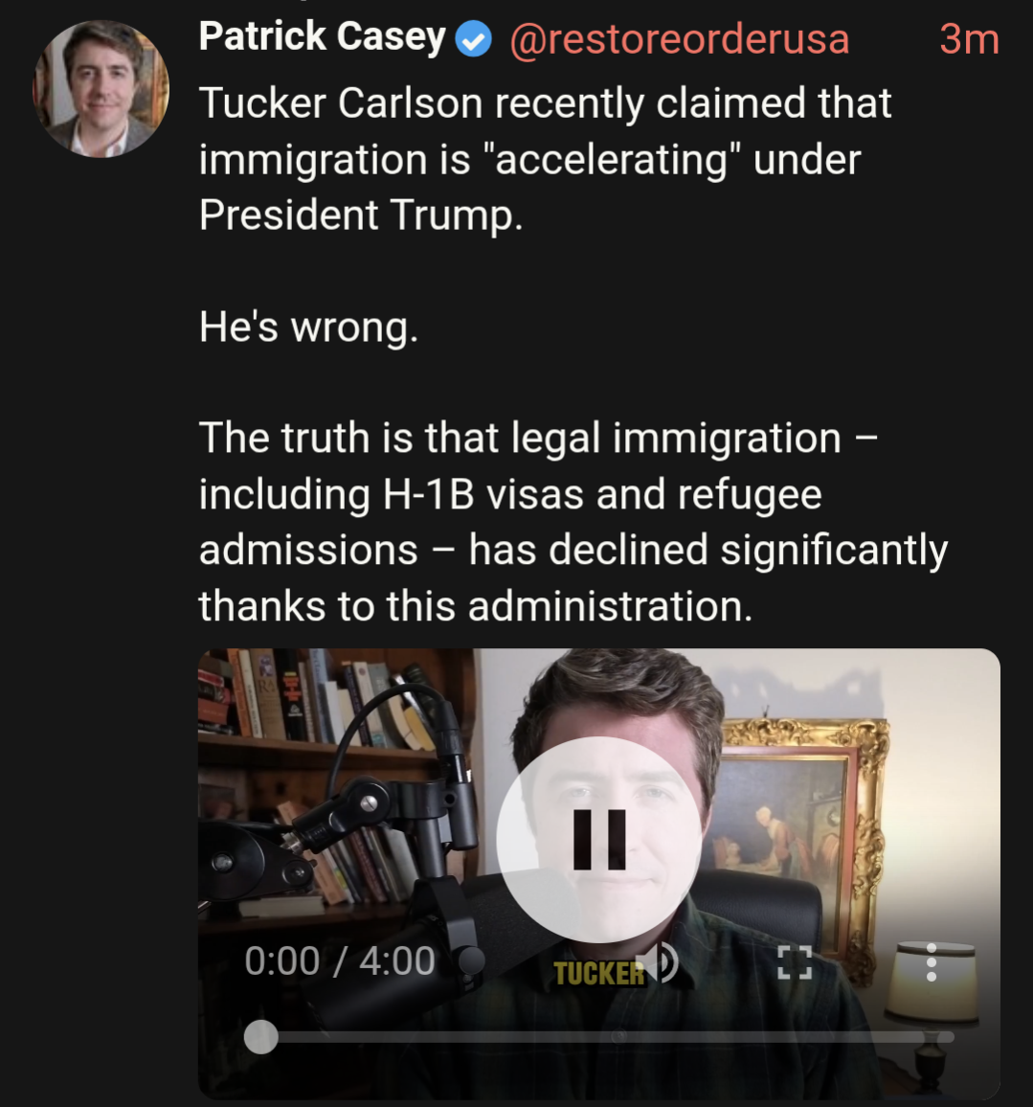Click the video progress slider handle
The height and width of the screenshot is (1107, 1033).
[261, 1037]
